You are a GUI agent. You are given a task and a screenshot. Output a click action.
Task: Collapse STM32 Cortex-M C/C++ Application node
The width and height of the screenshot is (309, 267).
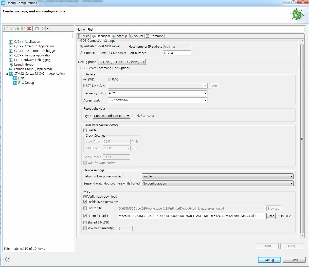pos(7,74)
